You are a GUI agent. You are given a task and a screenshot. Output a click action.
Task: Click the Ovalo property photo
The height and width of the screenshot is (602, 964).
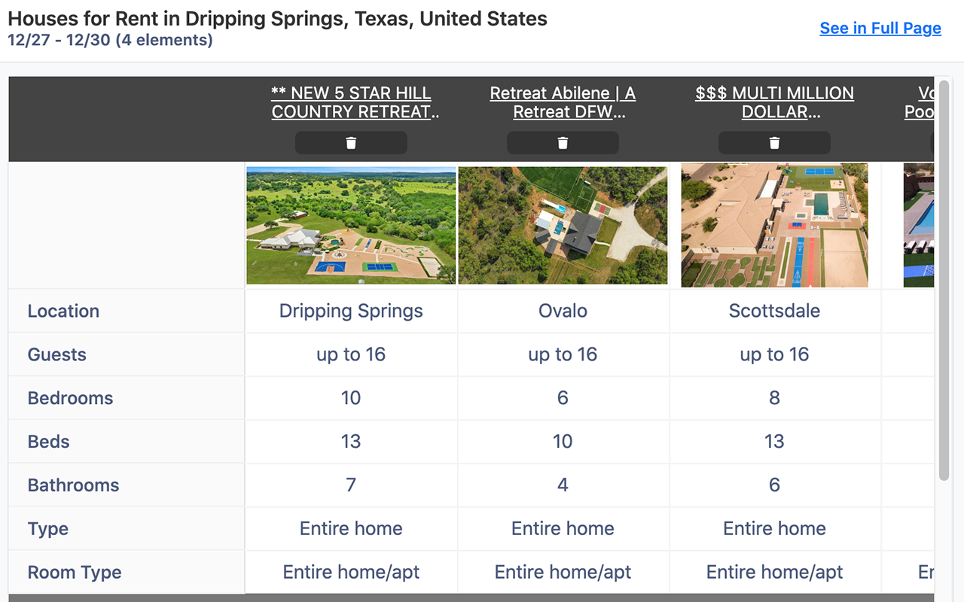coord(563,225)
